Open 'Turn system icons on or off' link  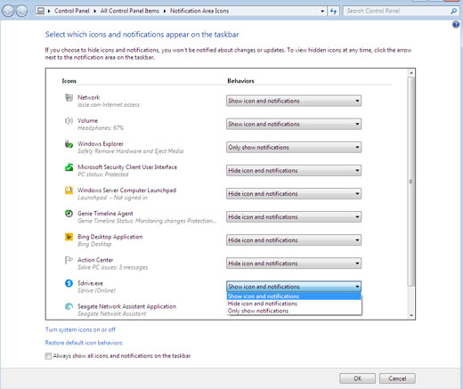click(x=80, y=329)
